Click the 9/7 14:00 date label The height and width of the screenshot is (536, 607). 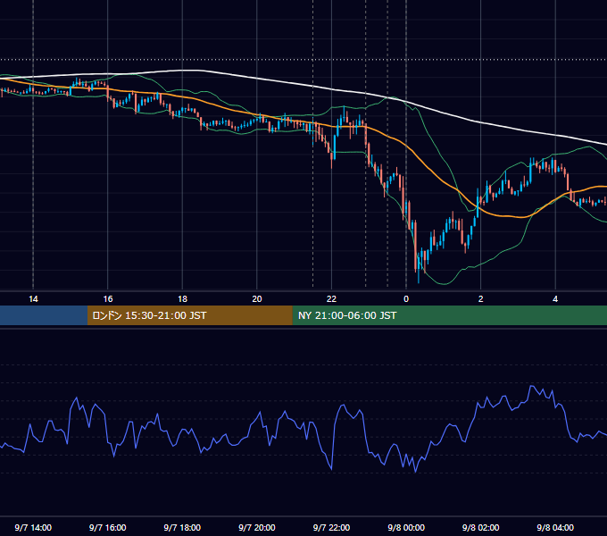pyautogui.click(x=33, y=527)
